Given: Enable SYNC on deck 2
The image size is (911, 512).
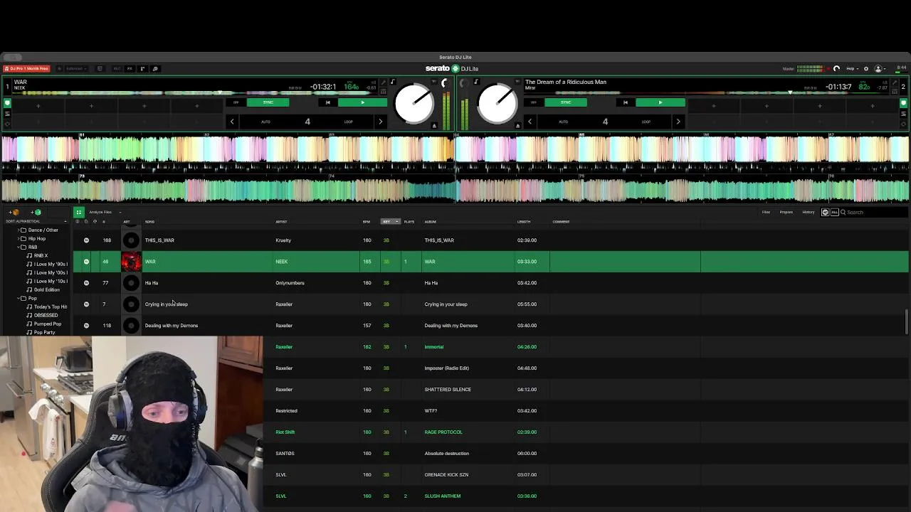Looking at the screenshot, I should coord(566,102).
